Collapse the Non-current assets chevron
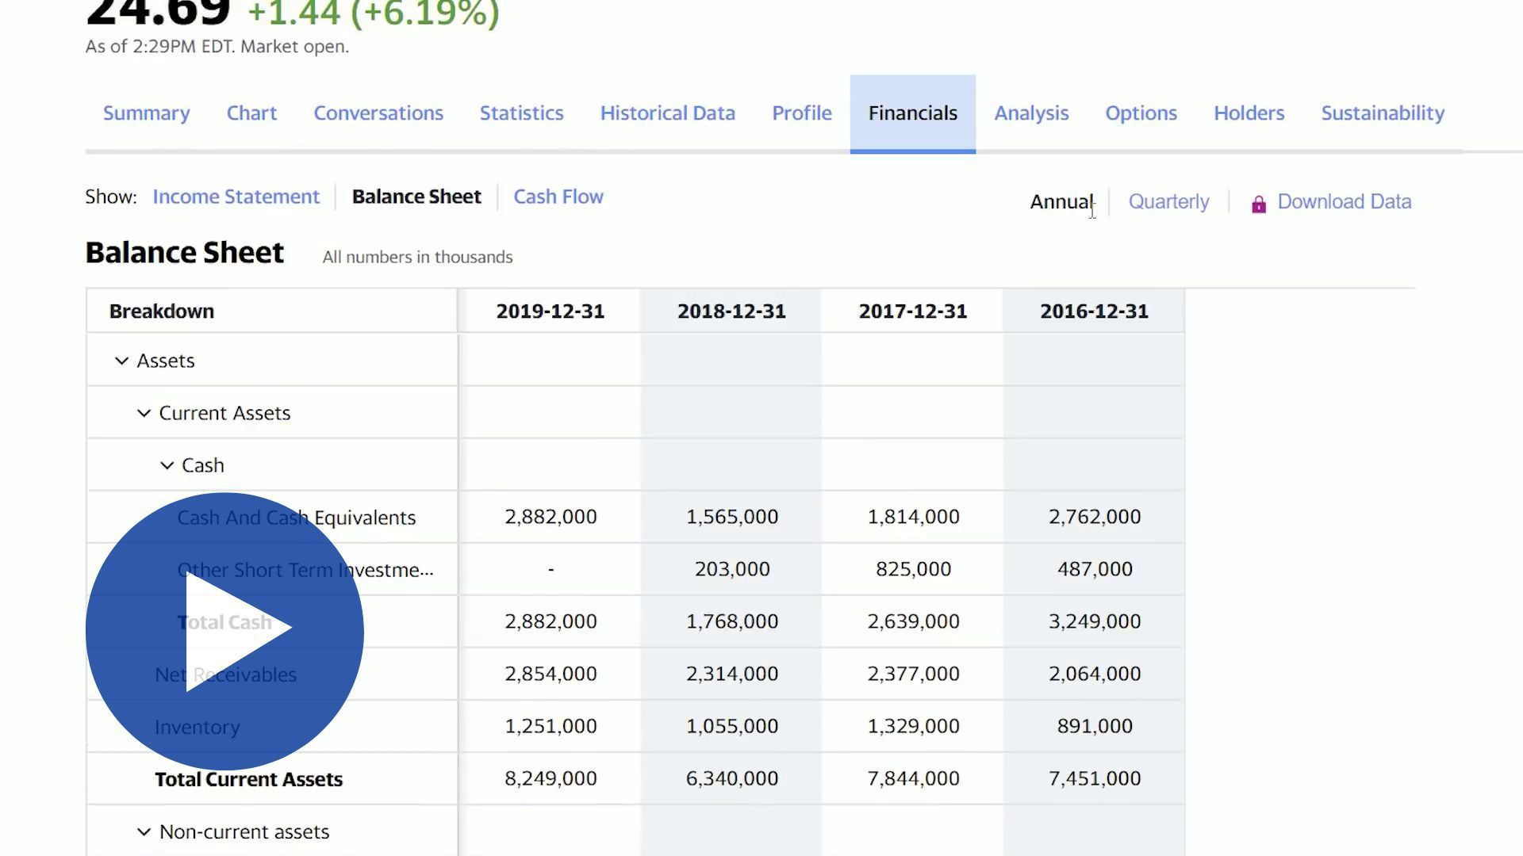 click(144, 832)
